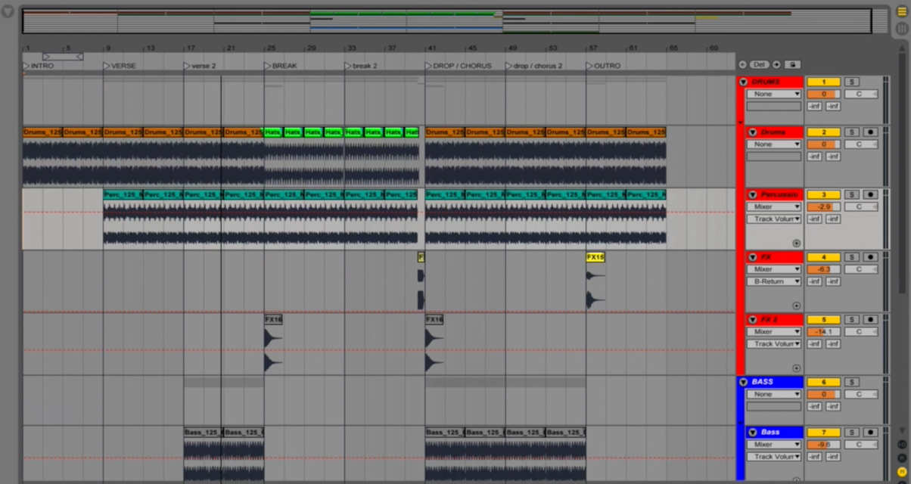The height and width of the screenshot is (484, 911).
Task: Add automation lane on the FX track
Action: pyautogui.click(x=796, y=306)
